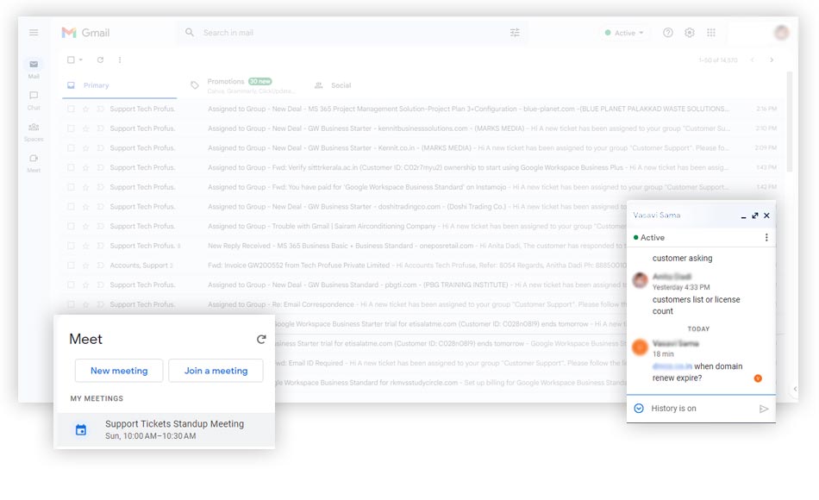
Task: Click the send message arrow in chat
Action: point(764,409)
